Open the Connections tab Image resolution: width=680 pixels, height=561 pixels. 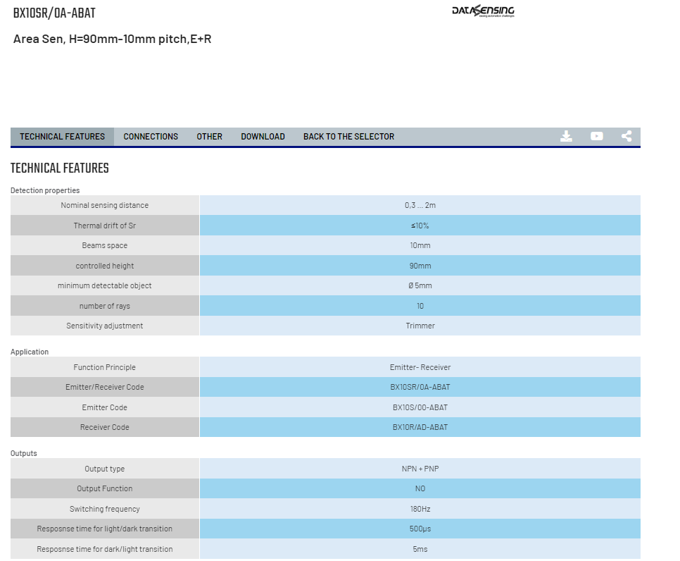[x=151, y=137]
